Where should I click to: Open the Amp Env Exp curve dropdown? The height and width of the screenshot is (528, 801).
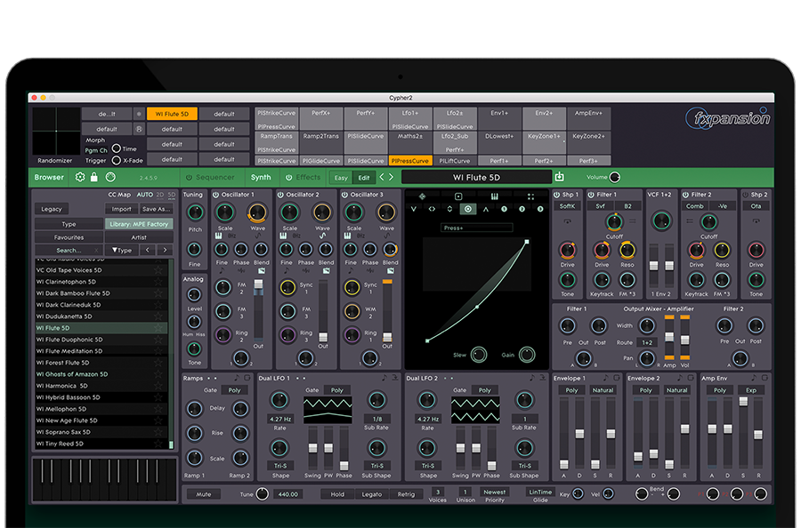pos(751,390)
